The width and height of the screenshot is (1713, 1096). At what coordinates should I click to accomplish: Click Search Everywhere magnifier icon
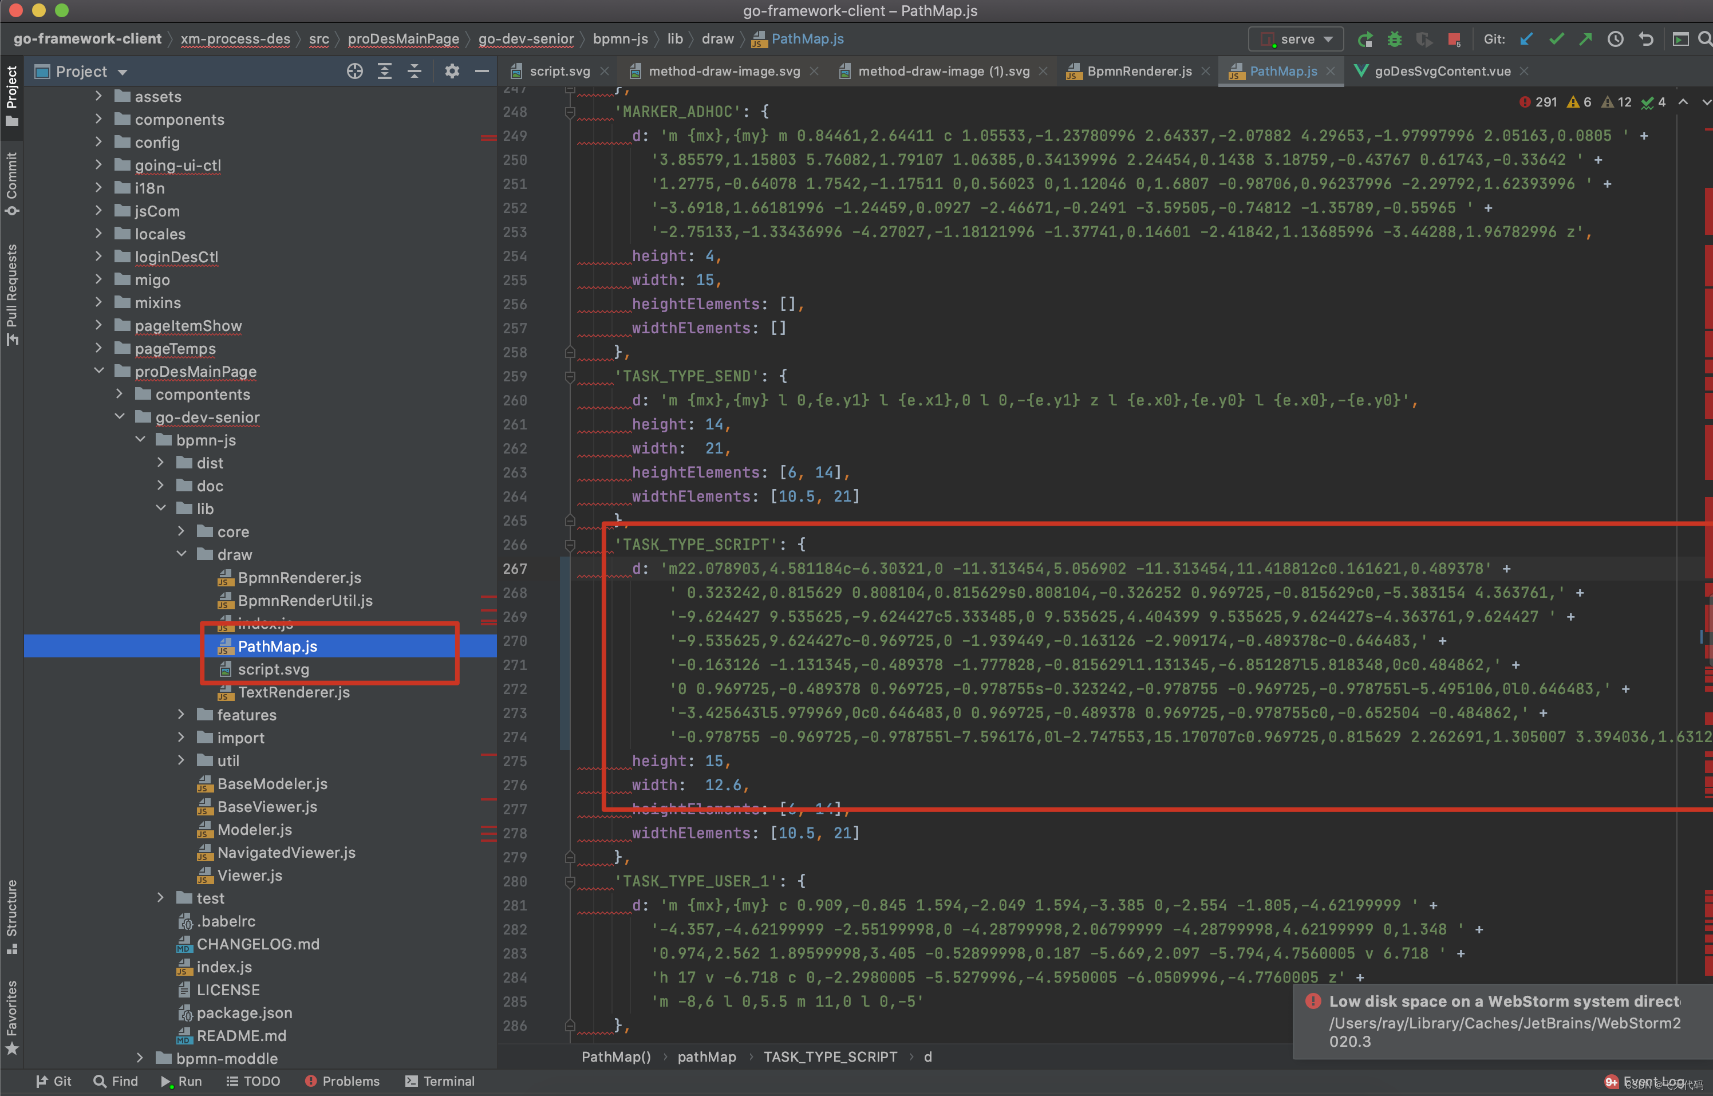[1704, 39]
